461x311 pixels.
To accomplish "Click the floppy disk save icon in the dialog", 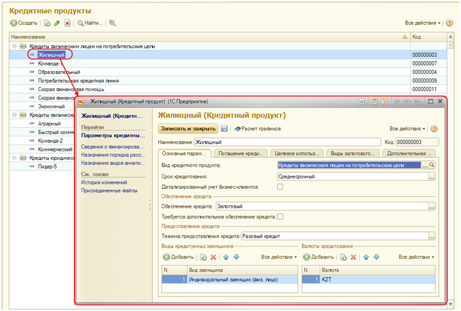I will pyautogui.click(x=224, y=128).
